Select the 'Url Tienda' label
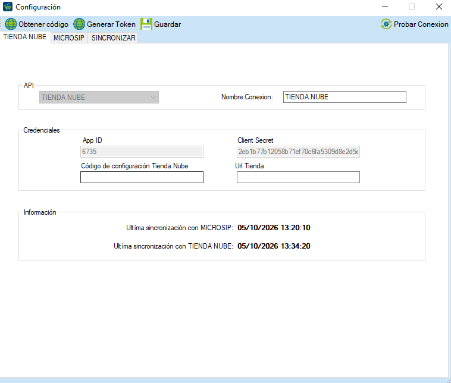The height and width of the screenshot is (383, 451). [x=249, y=166]
